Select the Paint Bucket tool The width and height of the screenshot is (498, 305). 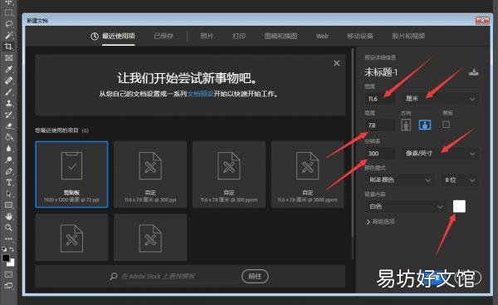[8, 137]
